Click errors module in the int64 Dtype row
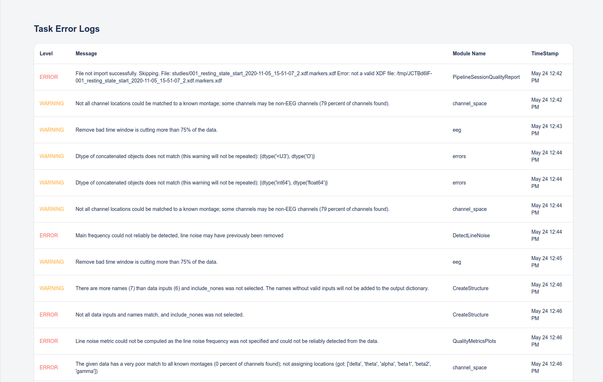Viewport: 603px width, 382px height. tap(459, 183)
